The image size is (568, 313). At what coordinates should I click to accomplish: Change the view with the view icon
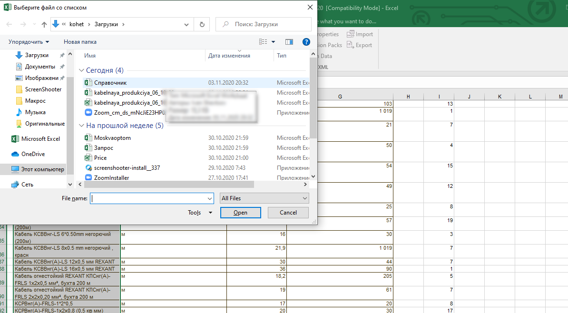point(263,42)
